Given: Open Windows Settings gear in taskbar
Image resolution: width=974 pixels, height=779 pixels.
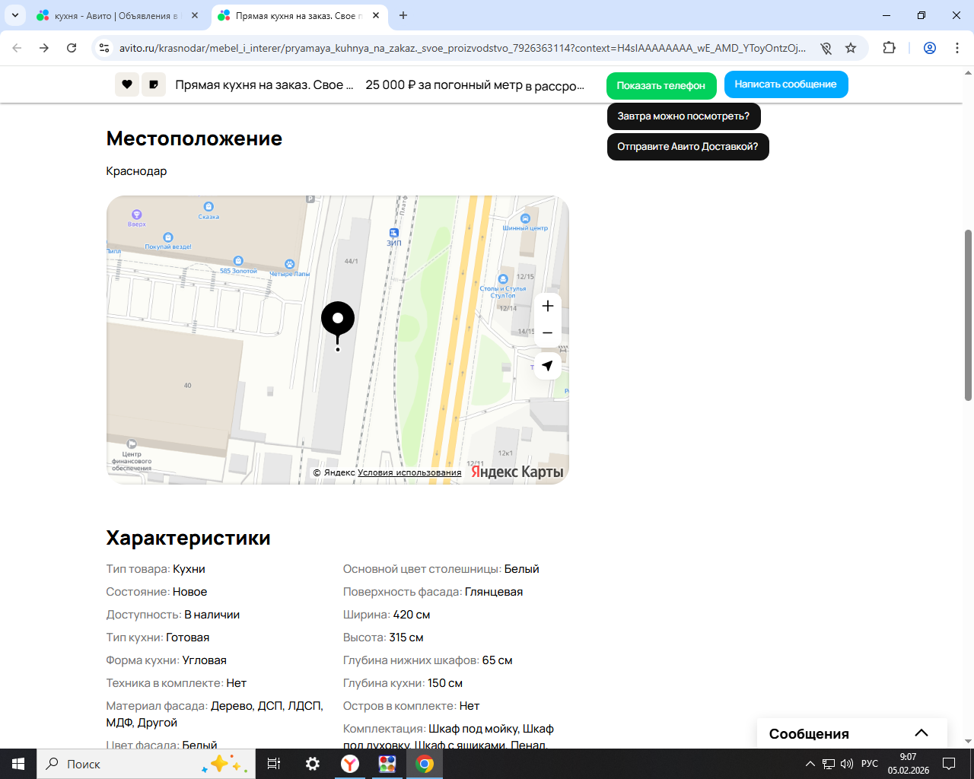Looking at the screenshot, I should tap(313, 764).
